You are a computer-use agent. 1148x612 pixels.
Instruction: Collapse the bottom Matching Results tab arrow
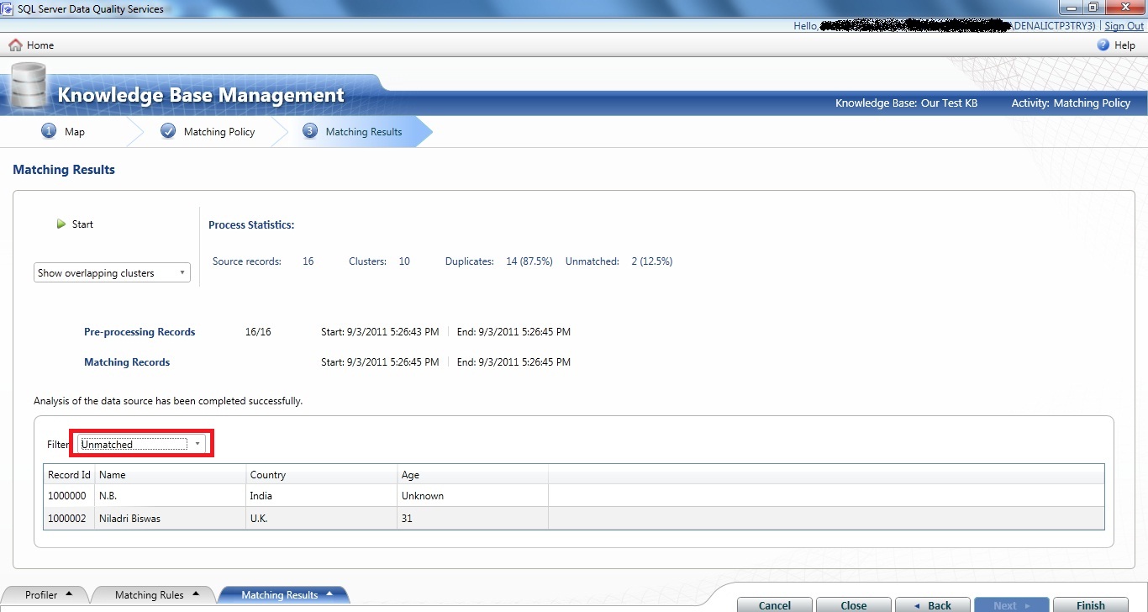coord(329,594)
